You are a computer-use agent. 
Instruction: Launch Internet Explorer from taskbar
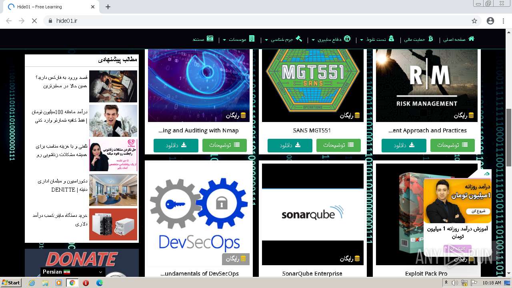pos(32,283)
